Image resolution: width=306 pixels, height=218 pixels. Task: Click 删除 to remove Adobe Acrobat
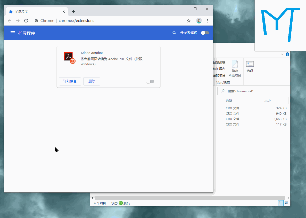pos(92,81)
